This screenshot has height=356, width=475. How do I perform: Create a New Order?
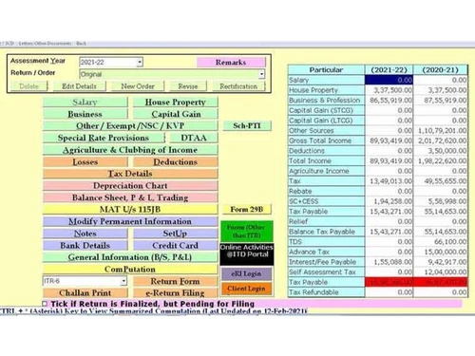pos(138,86)
